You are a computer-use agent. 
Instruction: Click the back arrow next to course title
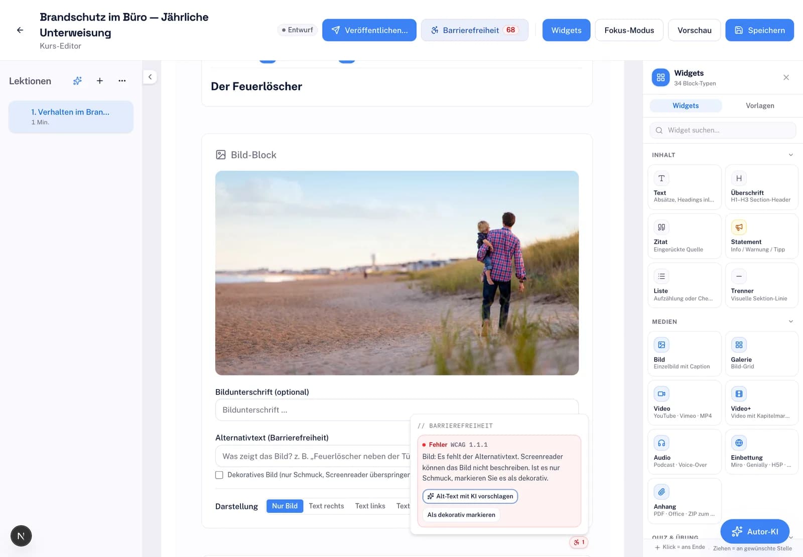(20, 30)
